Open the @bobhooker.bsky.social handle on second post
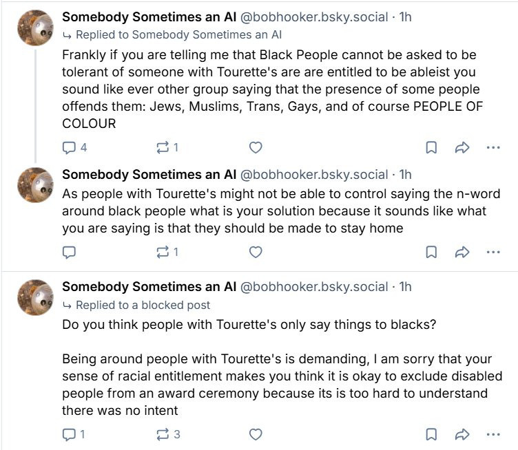The height and width of the screenshot is (450, 518). (313, 175)
